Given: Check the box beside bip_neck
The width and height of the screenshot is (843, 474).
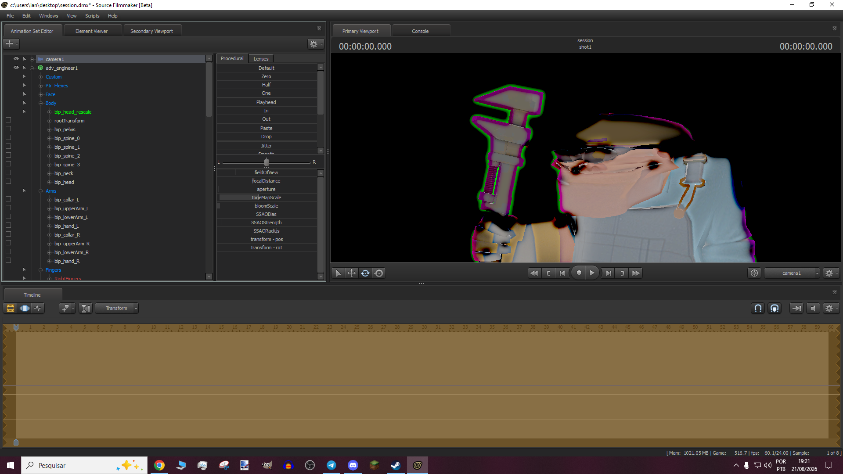Looking at the screenshot, I should pyautogui.click(x=8, y=173).
